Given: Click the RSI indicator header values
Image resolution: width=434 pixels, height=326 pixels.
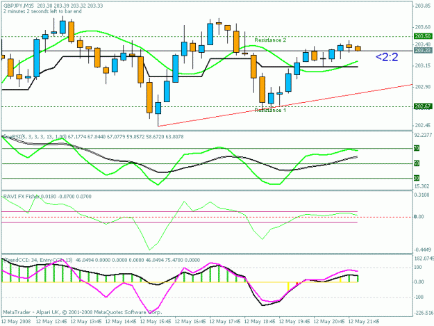Looking at the screenshot, I should pyautogui.click(x=126, y=136).
